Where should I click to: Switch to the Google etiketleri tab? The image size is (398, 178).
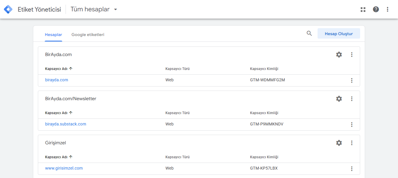click(88, 35)
